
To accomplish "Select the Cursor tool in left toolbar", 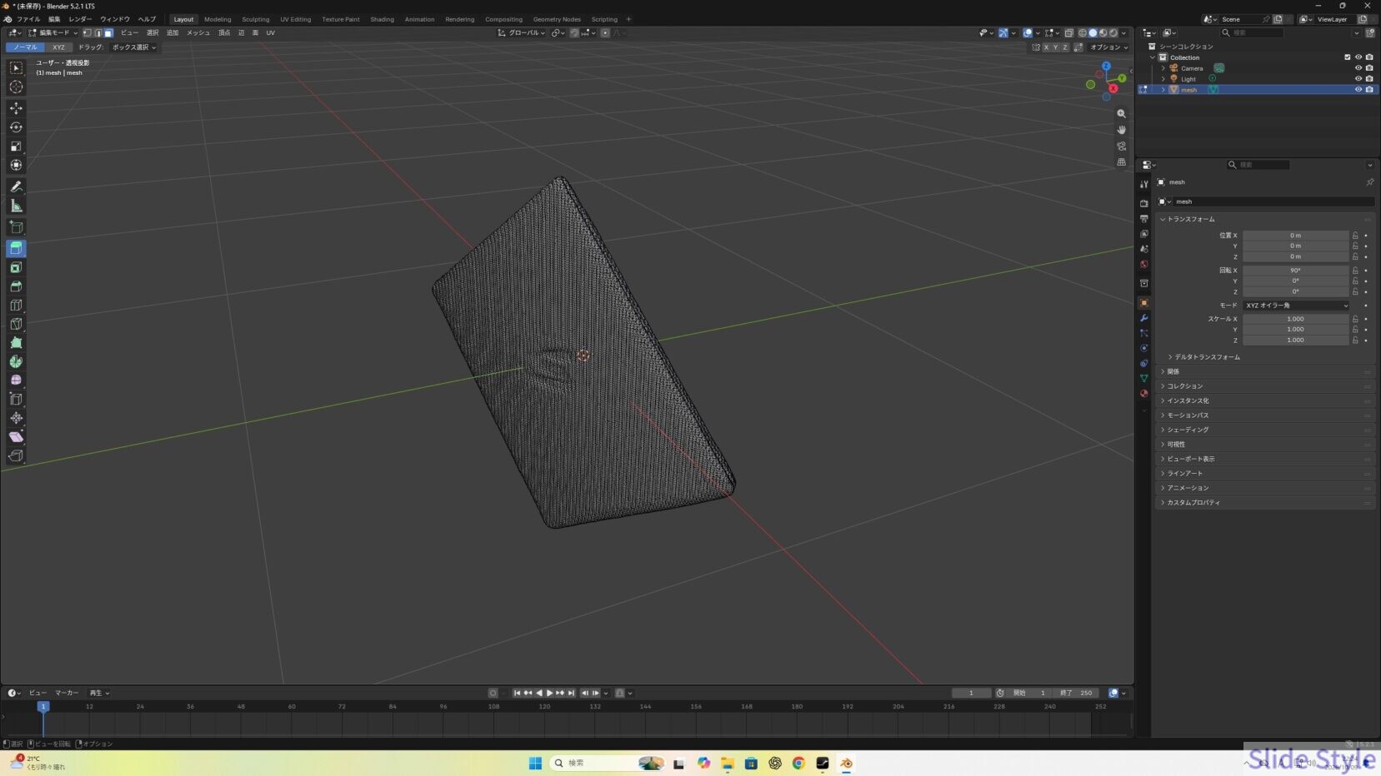I will tap(16, 87).
